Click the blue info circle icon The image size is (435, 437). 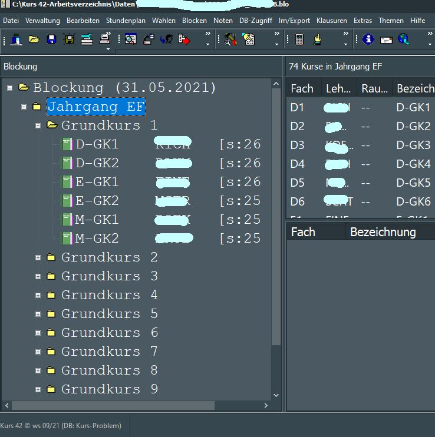368,39
